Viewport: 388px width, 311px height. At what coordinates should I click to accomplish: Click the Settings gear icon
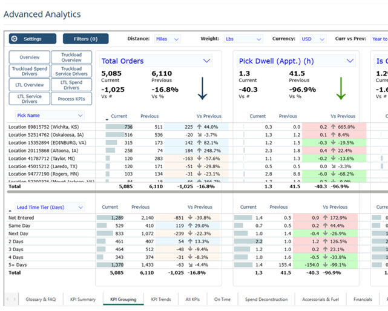pos(15,39)
